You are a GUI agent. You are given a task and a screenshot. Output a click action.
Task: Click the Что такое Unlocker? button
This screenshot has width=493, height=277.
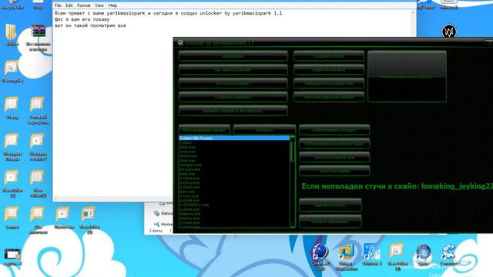[233, 83]
